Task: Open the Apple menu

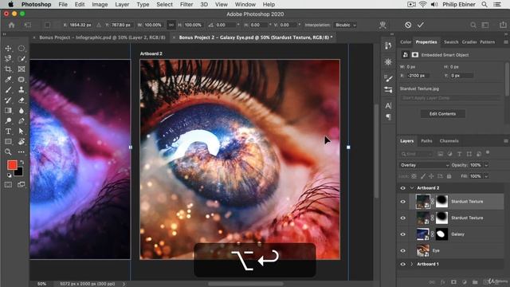Action: click(x=10, y=5)
